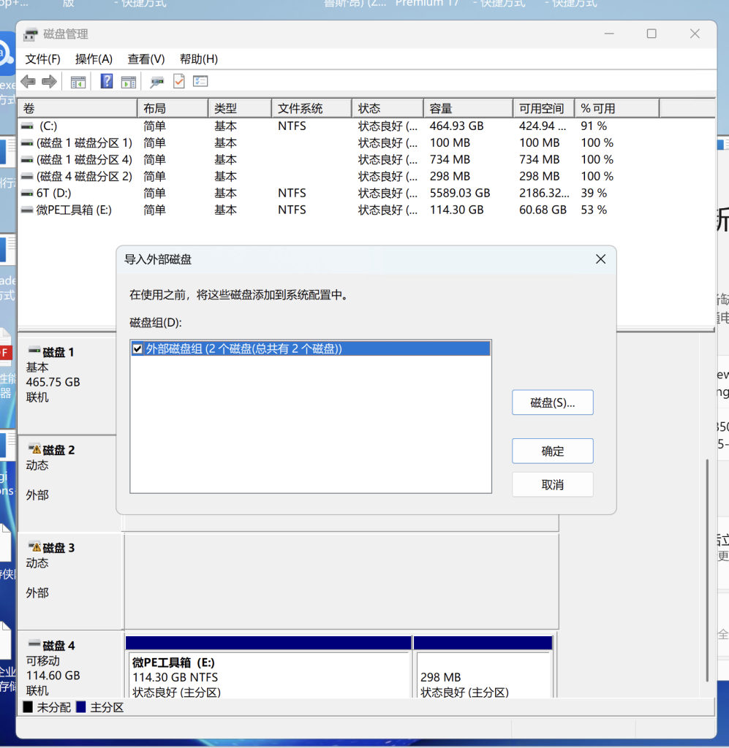
Task: Open the 操作(A) menu
Action: [94, 59]
